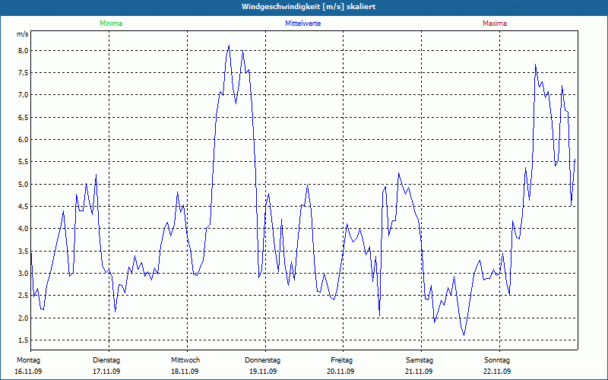Click the 6,5 y-axis value

tap(23, 118)
